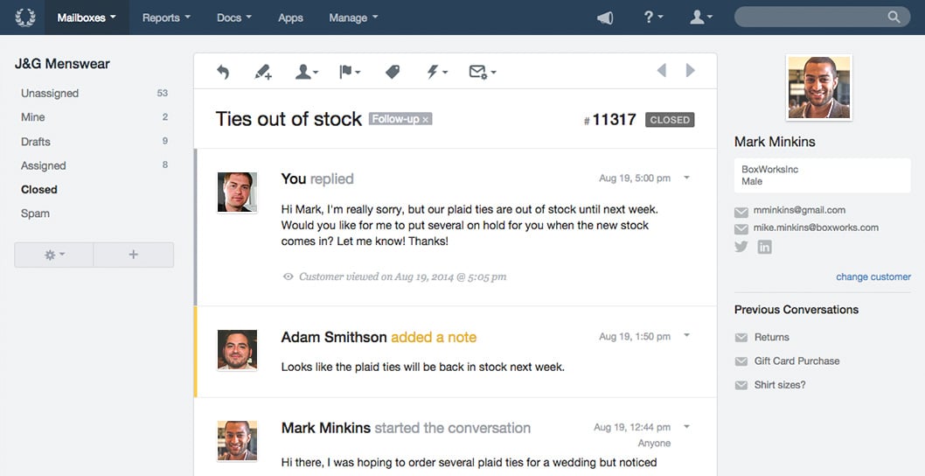925x476 pixels.
Task: Click the search field in header
Action: pyautogui.click(x=822, y=17)
